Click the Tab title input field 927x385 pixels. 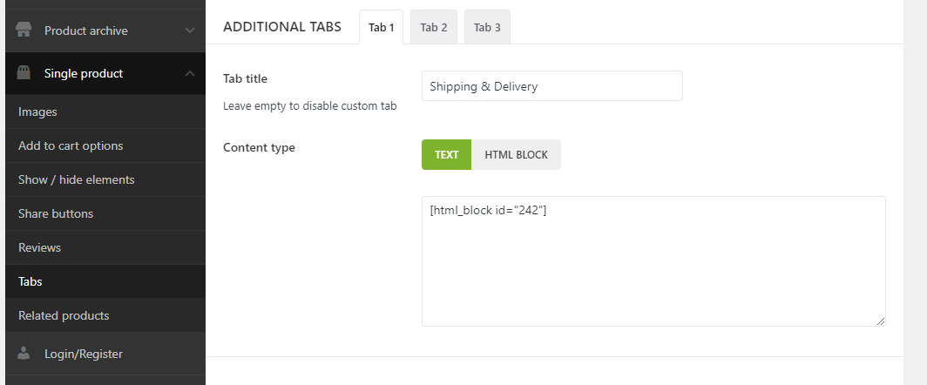tap(551, 86)
